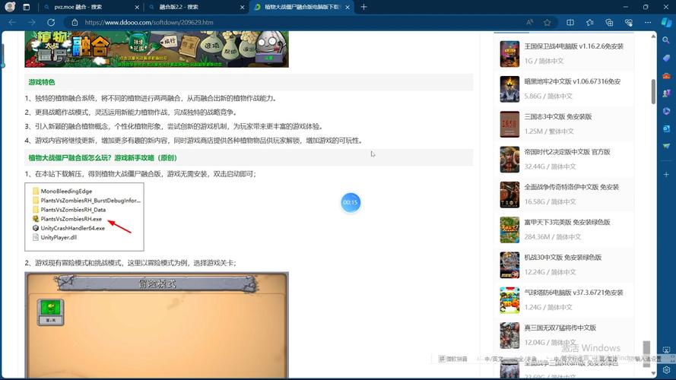
Task: Click the 全面战争传奇特洛伊 game thumbnail
Action: pyautogui.click(x=509, y=195)
